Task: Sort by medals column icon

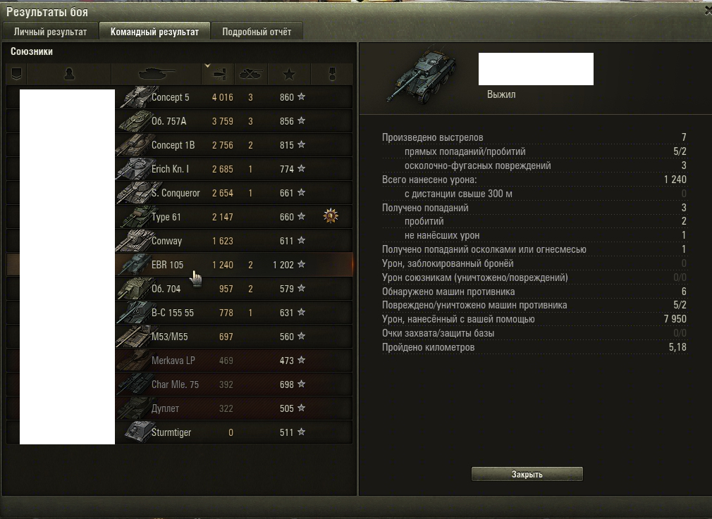Action: coord(332,74)
